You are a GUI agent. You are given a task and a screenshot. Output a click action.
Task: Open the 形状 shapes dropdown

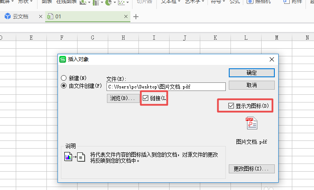point(25,2)
